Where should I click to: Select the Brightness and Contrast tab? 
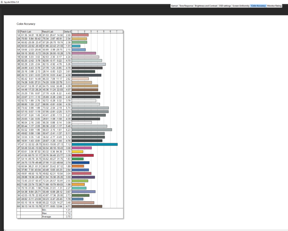pyautogui.click(x=206, y=6)
